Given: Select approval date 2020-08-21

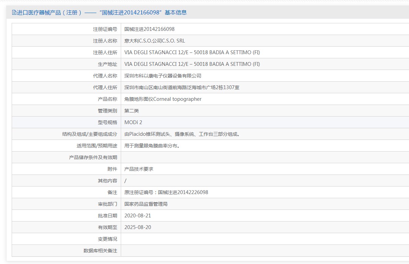Looking at the screenshot, I should [x=138, y=216].
